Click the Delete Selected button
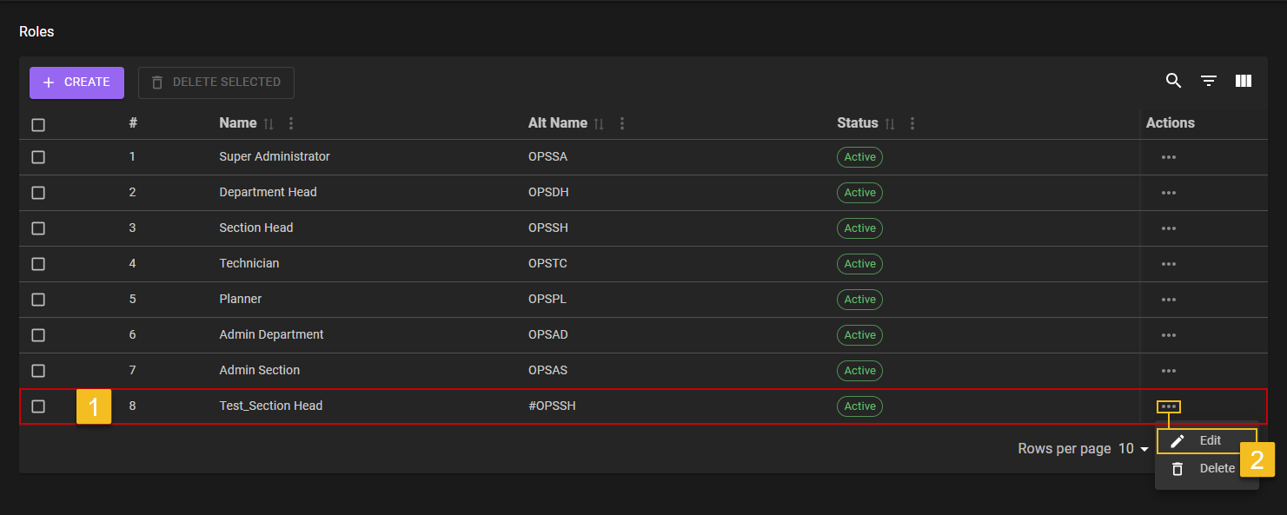This screenshot has width=1287, height=515. [x=216, y=83]
